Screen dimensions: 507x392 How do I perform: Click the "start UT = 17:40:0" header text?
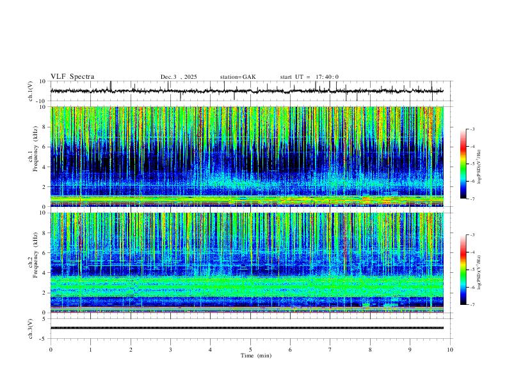[309, 77]
